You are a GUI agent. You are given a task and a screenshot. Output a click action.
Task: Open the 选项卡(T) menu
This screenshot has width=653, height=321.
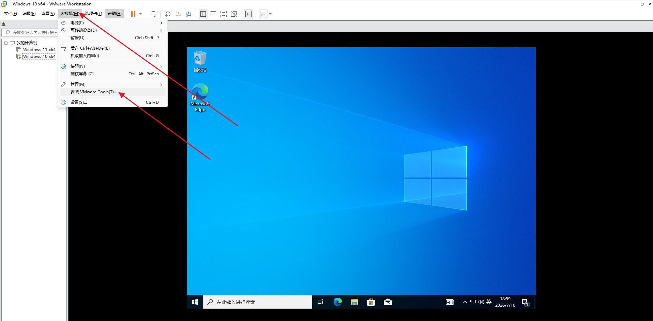tap(93, 14)
